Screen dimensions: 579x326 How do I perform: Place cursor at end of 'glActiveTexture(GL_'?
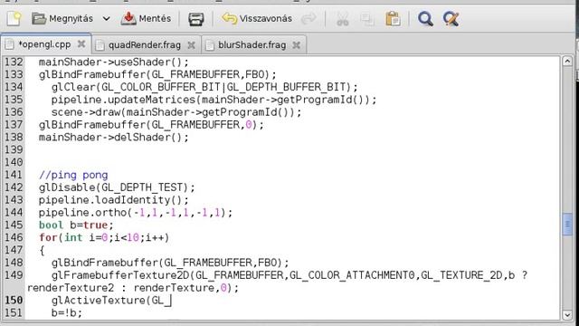pyautogui.click(x=171, y=301)
